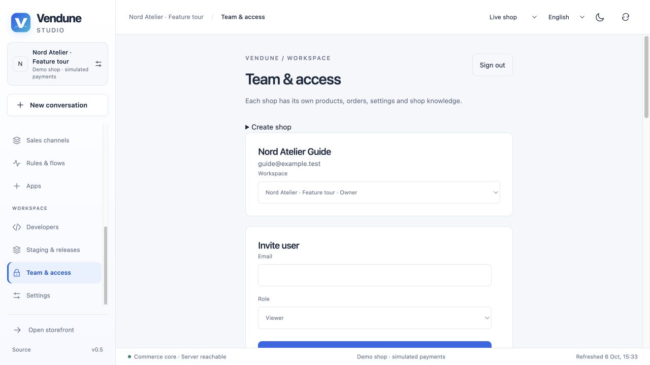650x365 pixels.
Task: Open the Live shop dropdown
Action: tap(512, 17)
